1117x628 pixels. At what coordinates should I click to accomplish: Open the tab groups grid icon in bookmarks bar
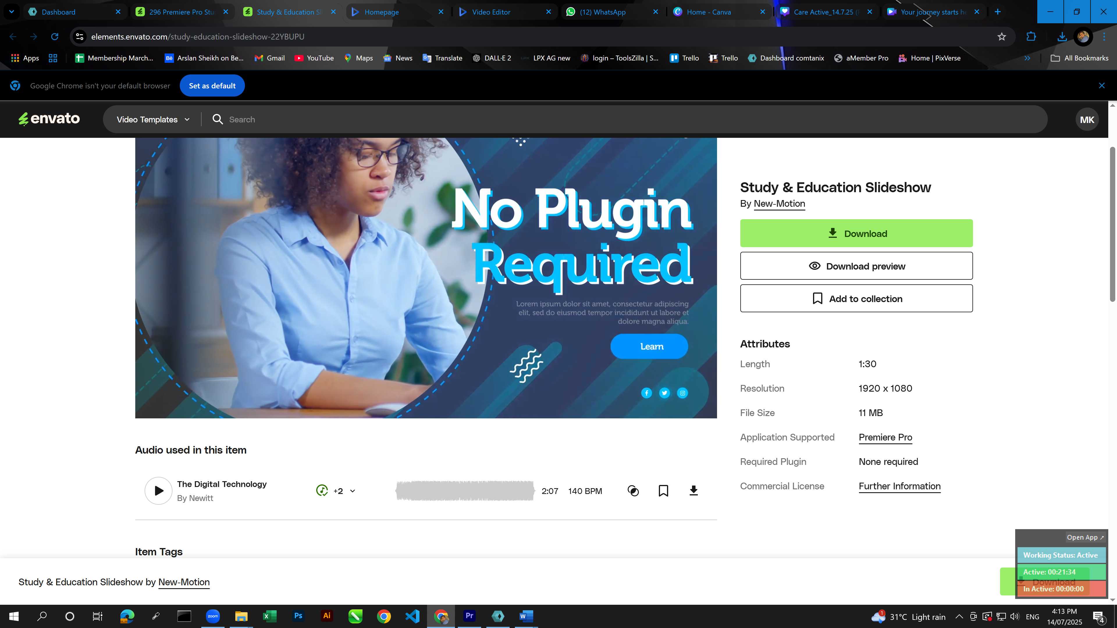(53, 58)
